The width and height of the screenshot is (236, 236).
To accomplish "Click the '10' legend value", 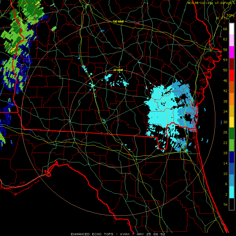I will click(225, 174).
